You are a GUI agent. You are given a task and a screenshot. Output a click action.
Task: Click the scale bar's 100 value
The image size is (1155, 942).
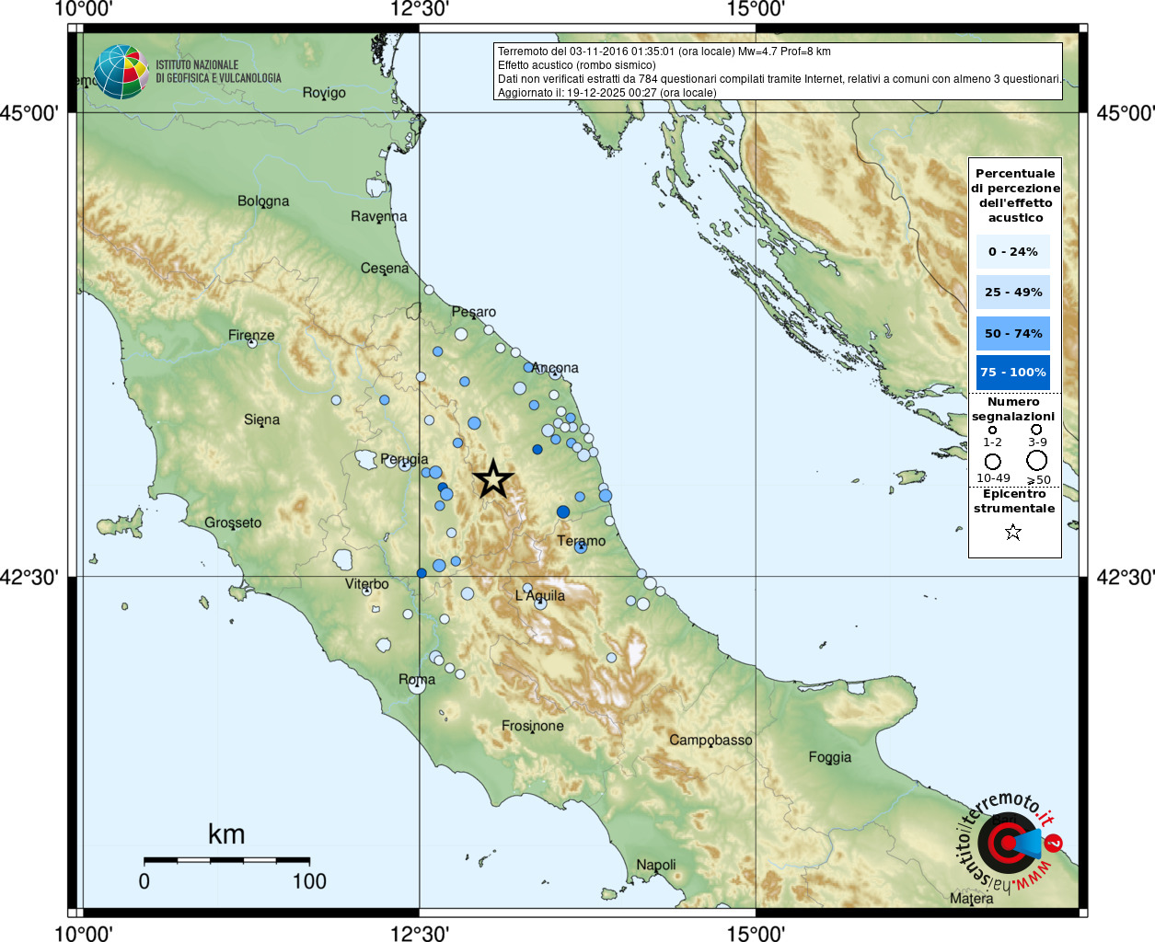click(x=309, y=881)
